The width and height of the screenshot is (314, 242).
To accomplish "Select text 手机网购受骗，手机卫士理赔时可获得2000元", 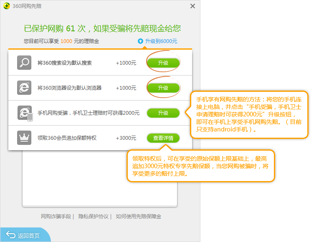I will pyautogui.click(x=89, y=113).
